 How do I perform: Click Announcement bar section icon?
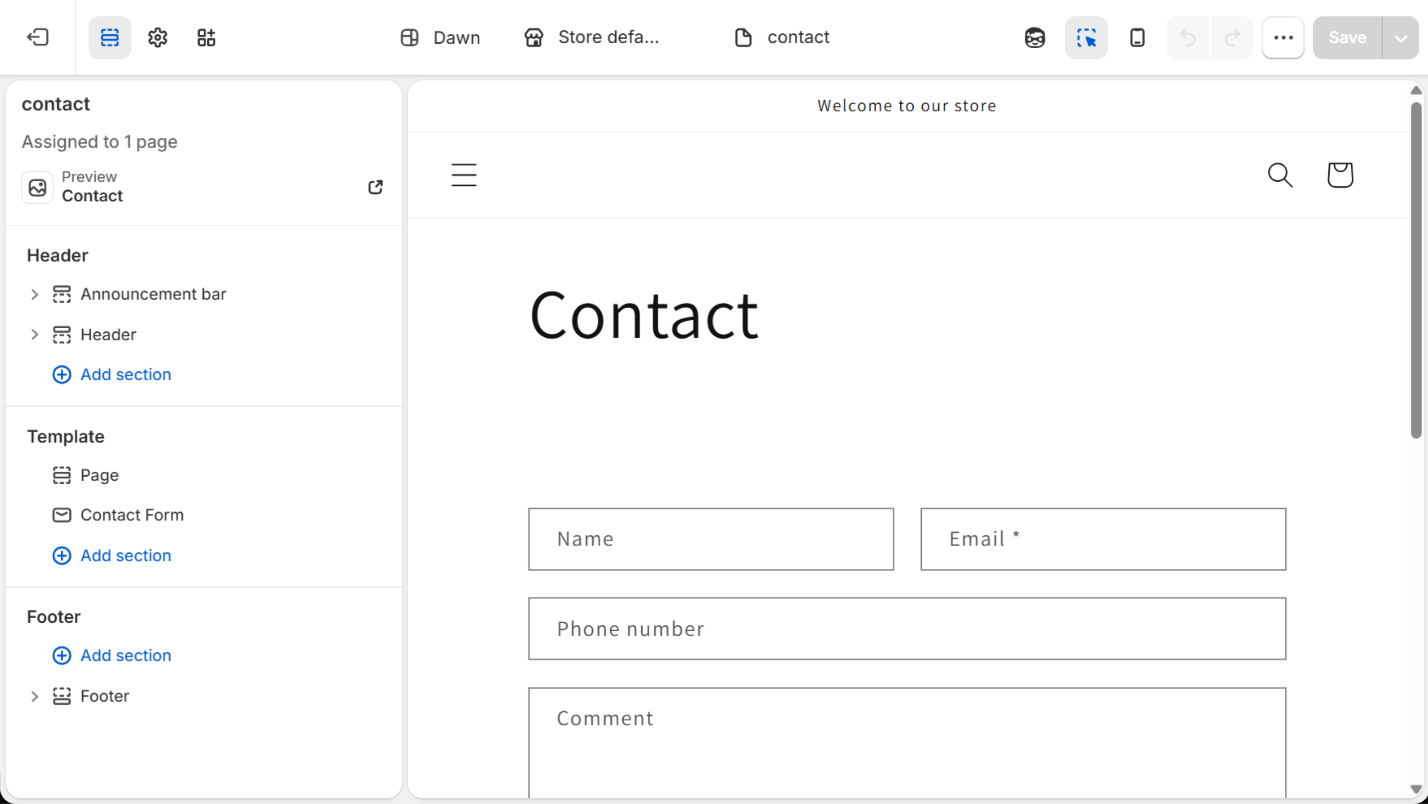click(62, 294)
